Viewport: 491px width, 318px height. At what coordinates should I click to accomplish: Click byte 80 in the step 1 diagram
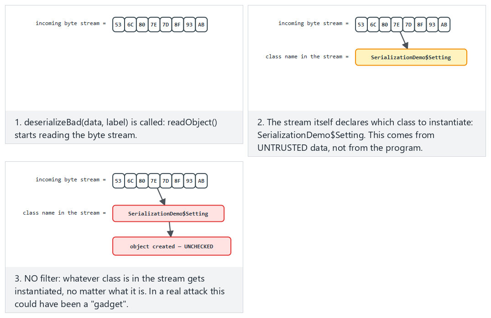coord(142,25)
